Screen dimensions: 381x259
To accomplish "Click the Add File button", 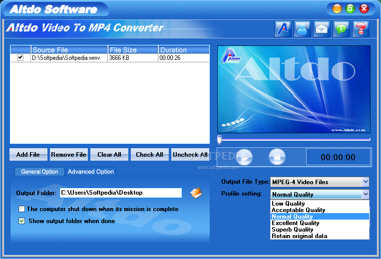I will point(28,155).
